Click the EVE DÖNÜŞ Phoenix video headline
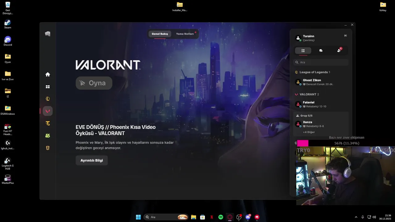395x222 pixels. (116, 130)
